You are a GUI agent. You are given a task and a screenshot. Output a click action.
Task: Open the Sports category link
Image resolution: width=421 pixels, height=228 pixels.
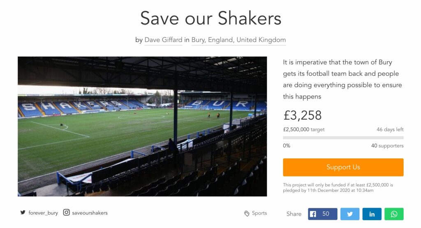tap(259, 213)
